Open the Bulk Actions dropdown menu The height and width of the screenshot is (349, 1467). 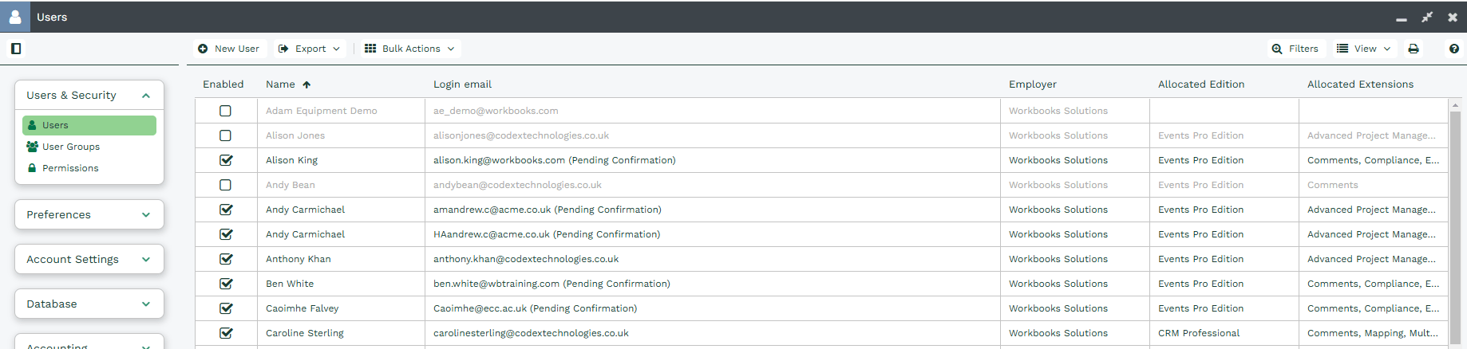point(409,49)
